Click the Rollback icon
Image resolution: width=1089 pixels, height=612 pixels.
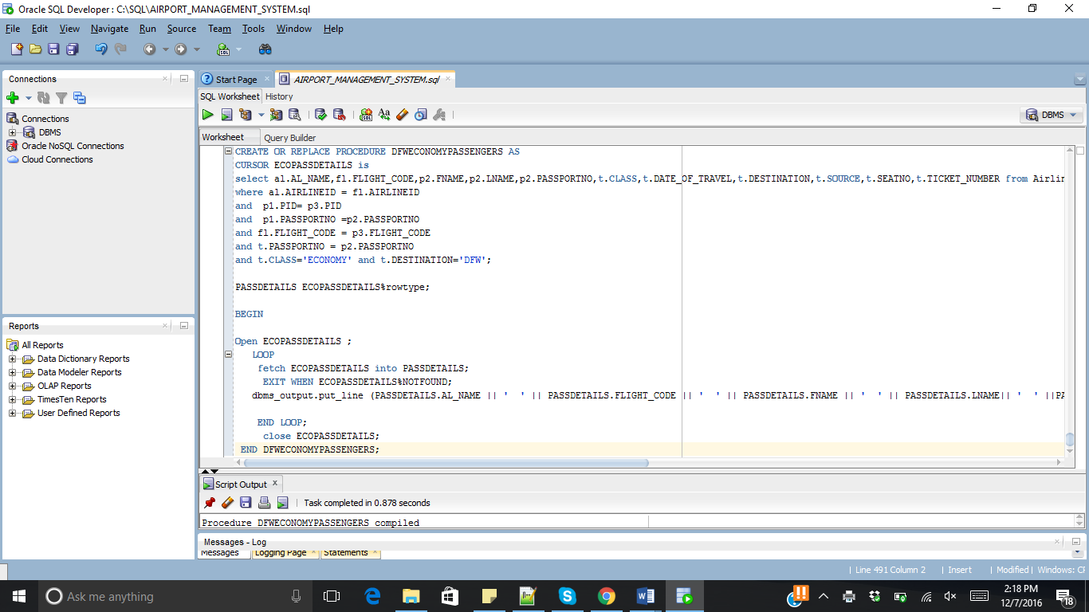(339, 115)
